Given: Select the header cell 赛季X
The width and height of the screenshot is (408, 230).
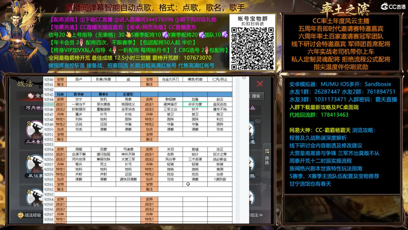Looking at the screenshot, I should click(103, 94).
